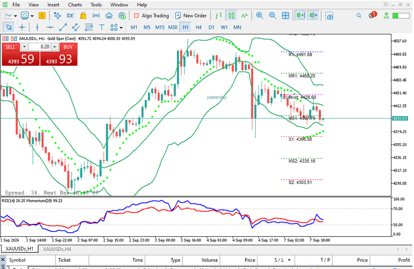Click the search magnifier icon
This screenshot has height=269, width=414.
359,16
